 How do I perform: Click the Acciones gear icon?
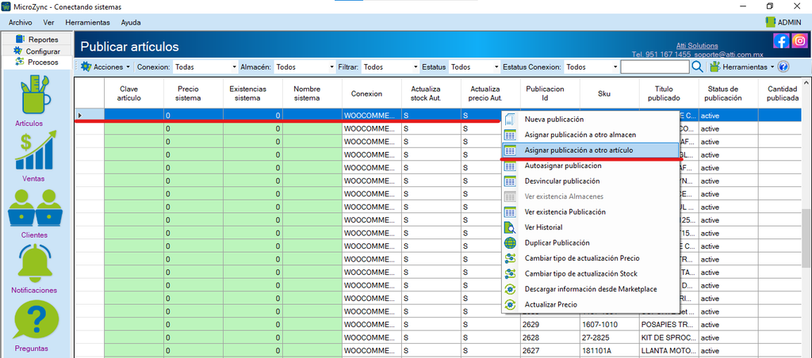tap(86, 67)
